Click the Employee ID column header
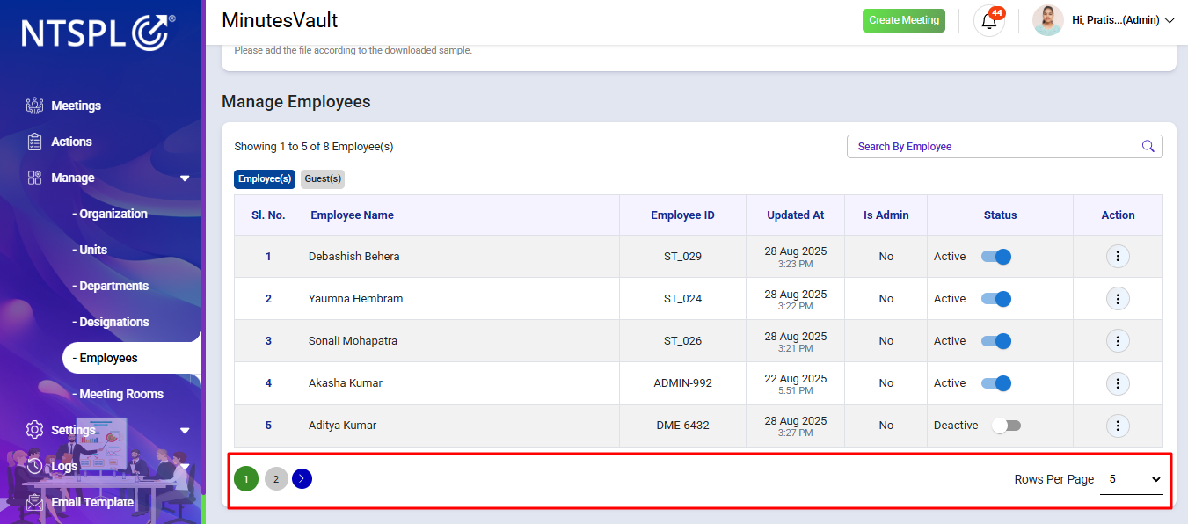 coord(682,215)
